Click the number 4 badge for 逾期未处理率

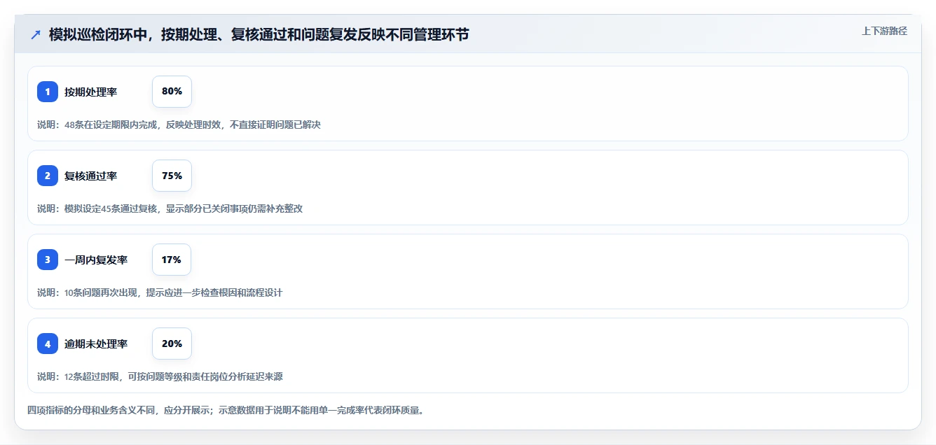[48, 344]
